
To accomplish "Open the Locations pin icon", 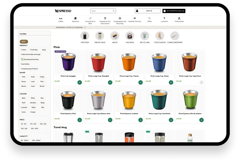I will (164, 18).
